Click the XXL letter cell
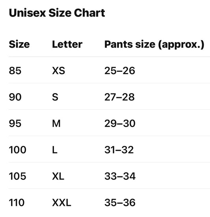Screen dimensions: 210x217 (x=61, y=203)
